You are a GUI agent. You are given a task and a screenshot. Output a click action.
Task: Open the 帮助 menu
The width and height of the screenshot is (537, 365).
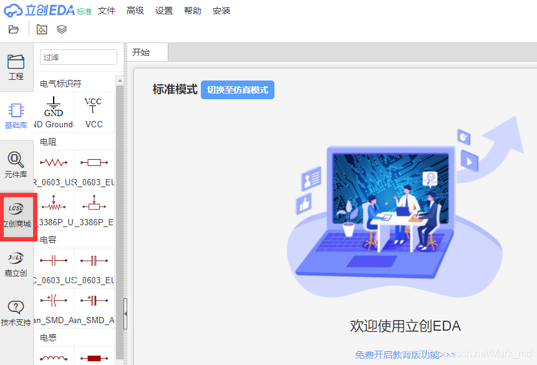pos(193,11)
